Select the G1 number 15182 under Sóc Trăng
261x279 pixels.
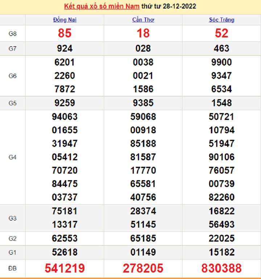221,252
